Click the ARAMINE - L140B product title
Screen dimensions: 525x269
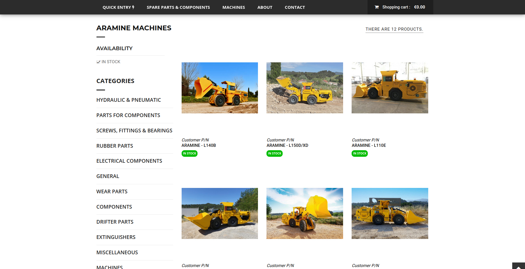[x=199, y=145]
